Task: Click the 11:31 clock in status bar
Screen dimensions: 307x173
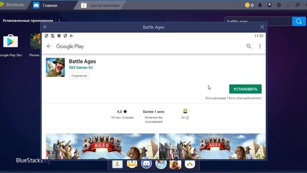Action: pyautogui.click(x=259, y=36)
